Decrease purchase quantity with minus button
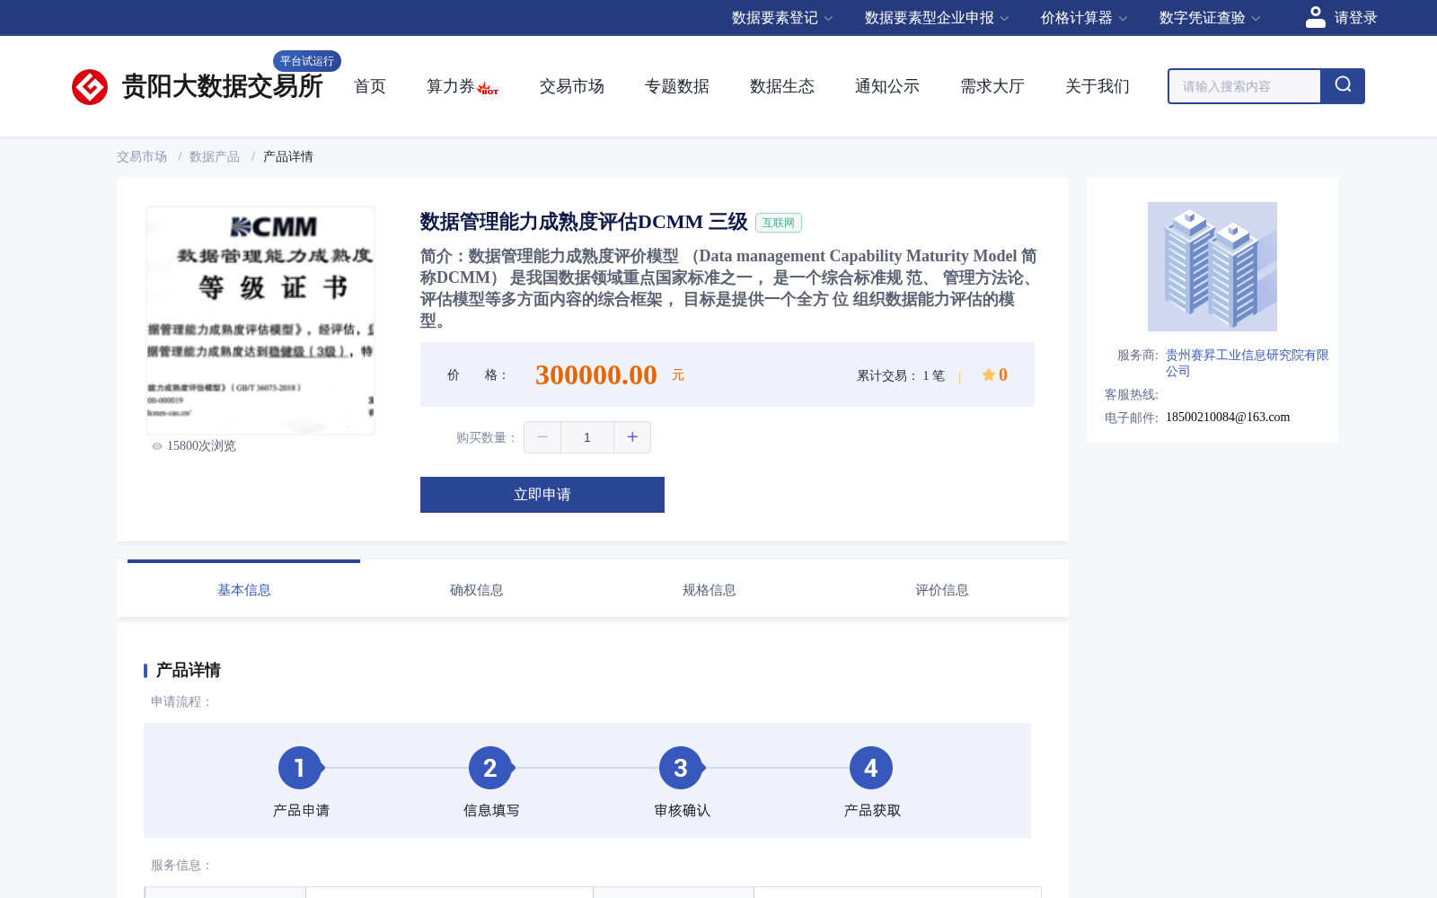 click(542, 437)
